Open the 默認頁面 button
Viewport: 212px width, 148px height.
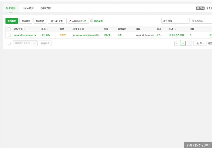pos(26,21)
